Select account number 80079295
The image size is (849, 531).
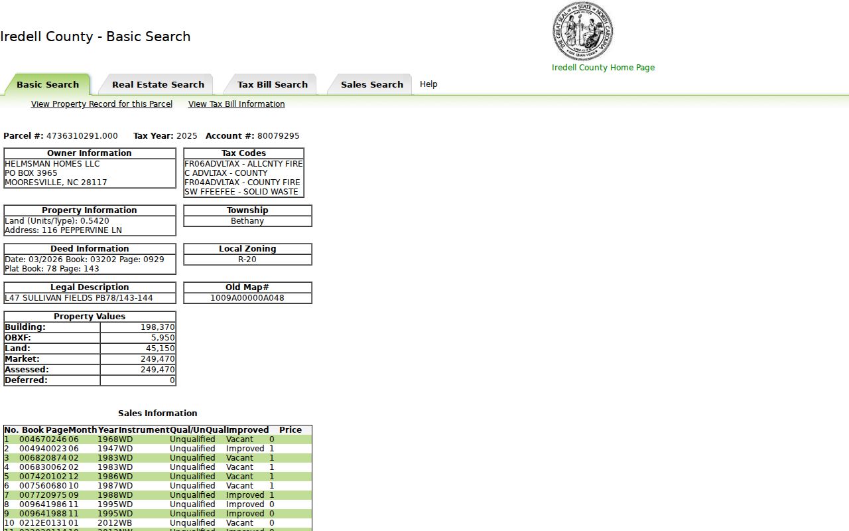pyautogui.click(x=278, y=136)
